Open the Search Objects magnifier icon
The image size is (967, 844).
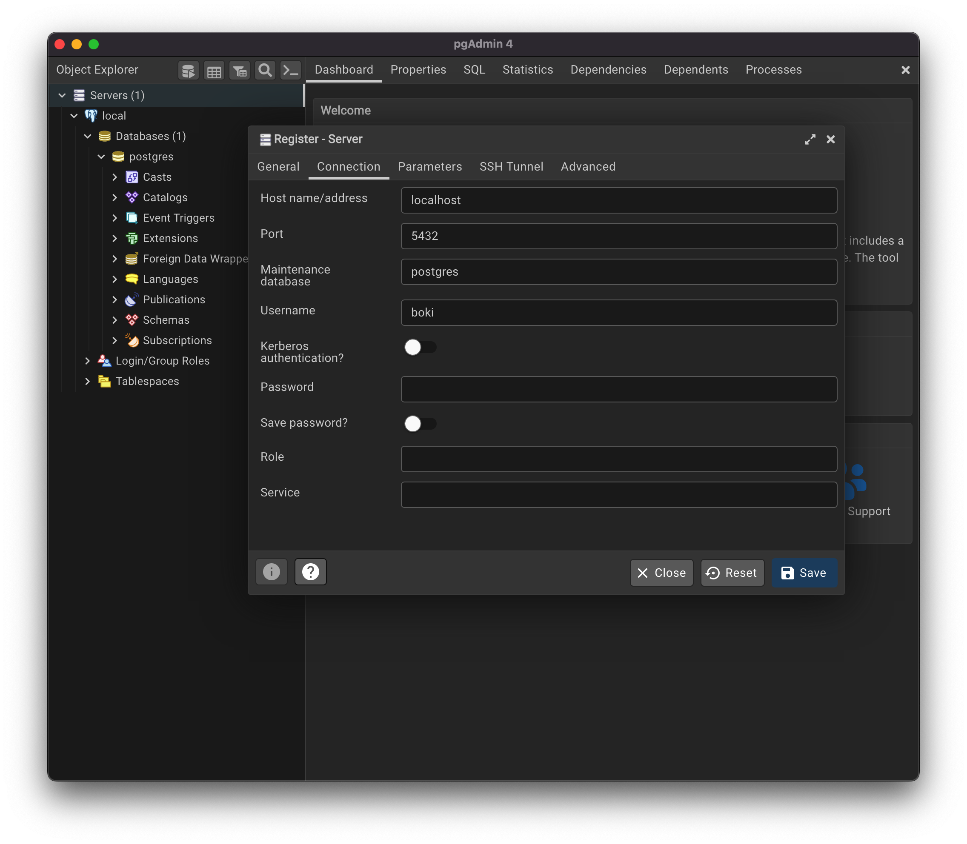coord(265,71)
